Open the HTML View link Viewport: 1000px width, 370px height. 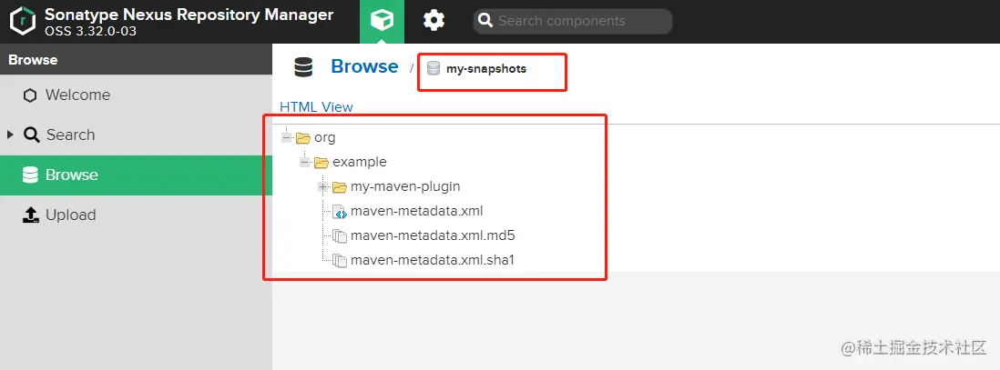316,107
